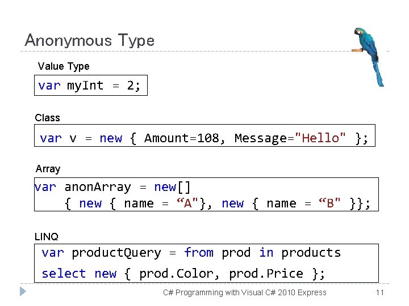Click the “A" string in array code
Screen dimensions: 409x306
click(187, 203)
